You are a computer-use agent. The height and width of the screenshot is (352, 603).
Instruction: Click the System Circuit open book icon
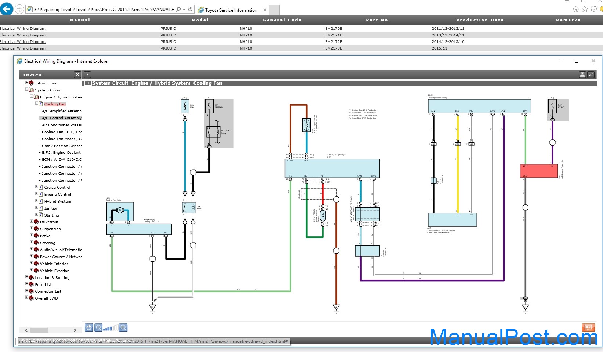(32, 90)
